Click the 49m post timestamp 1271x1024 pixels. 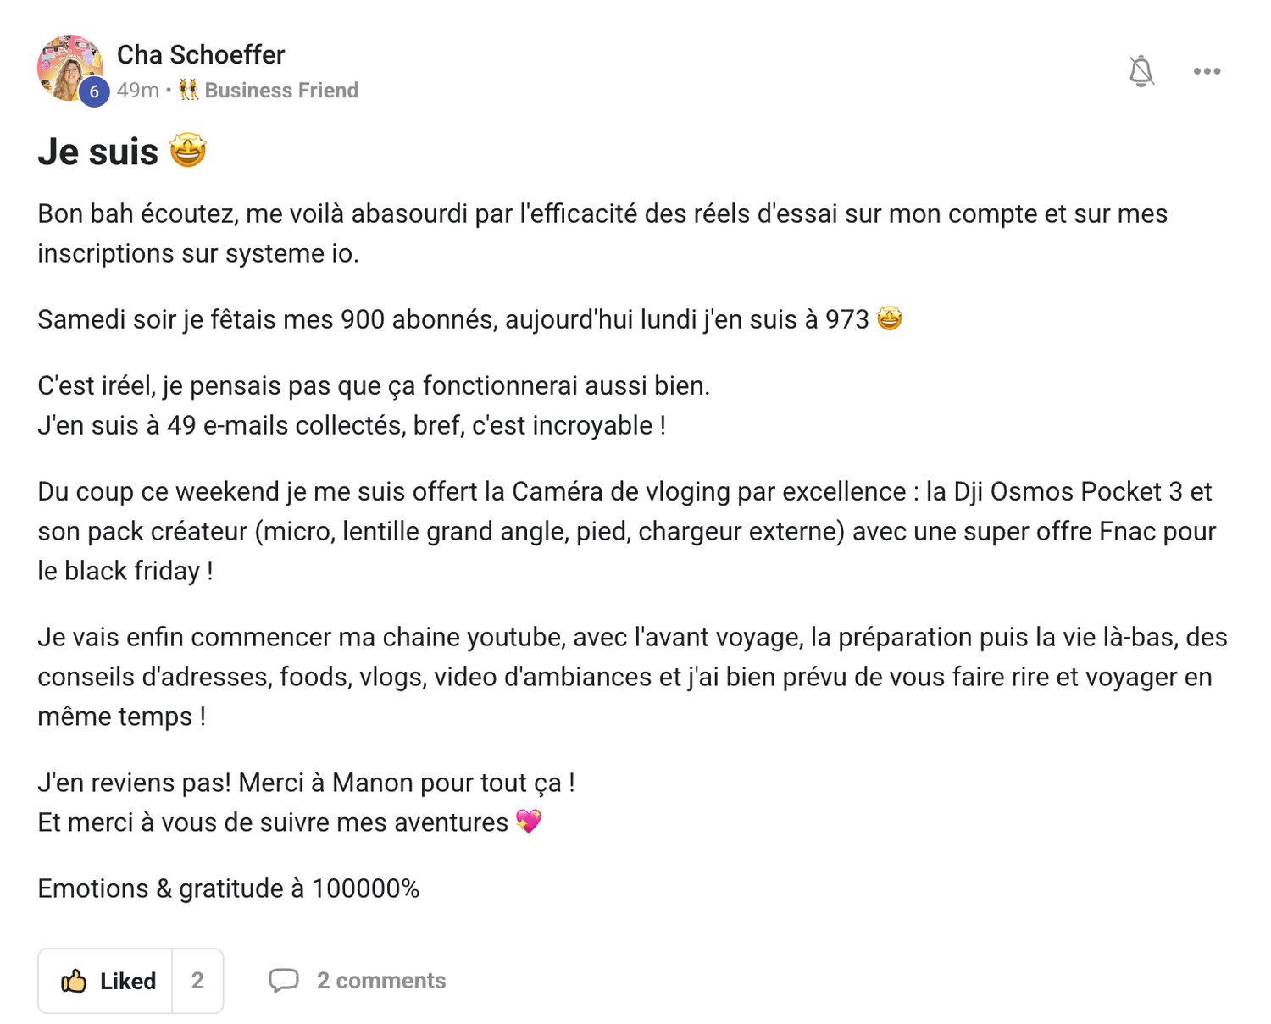point(137,91)
